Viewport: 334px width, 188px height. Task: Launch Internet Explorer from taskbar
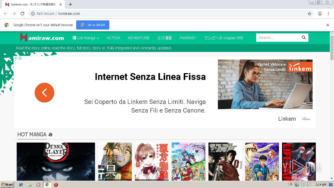point(21,185)
